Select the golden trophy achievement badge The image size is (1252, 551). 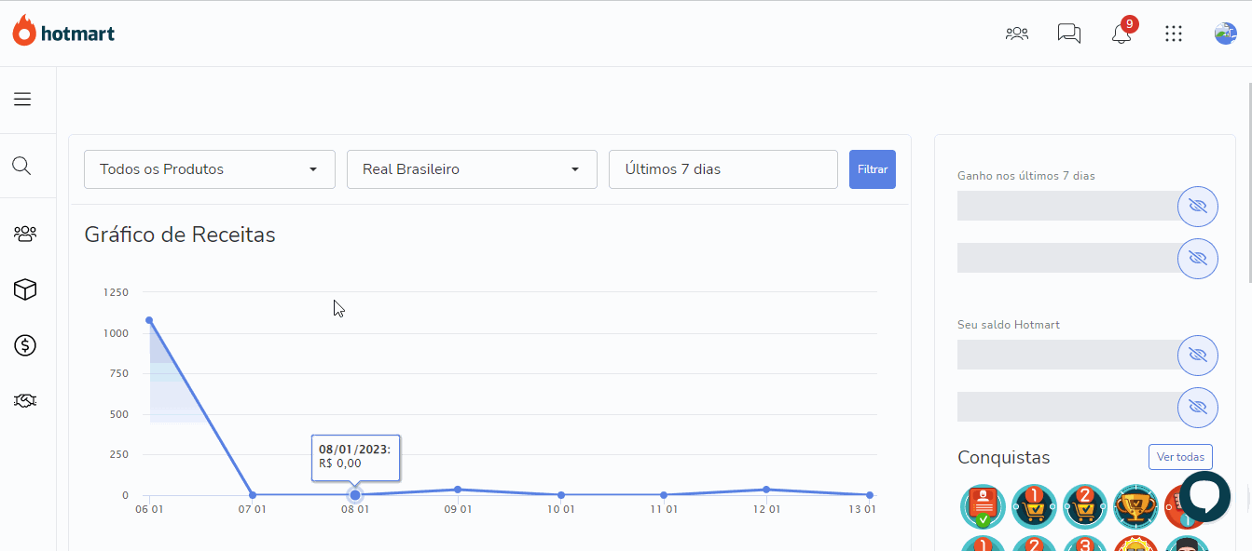[1135, 506]
